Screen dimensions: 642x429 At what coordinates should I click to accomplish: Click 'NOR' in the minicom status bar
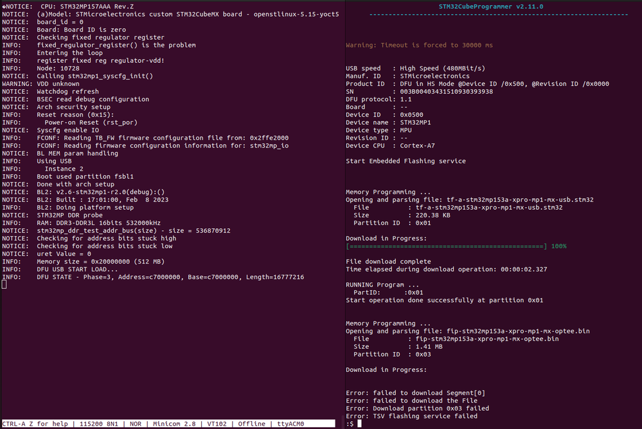tap(136, 424)
